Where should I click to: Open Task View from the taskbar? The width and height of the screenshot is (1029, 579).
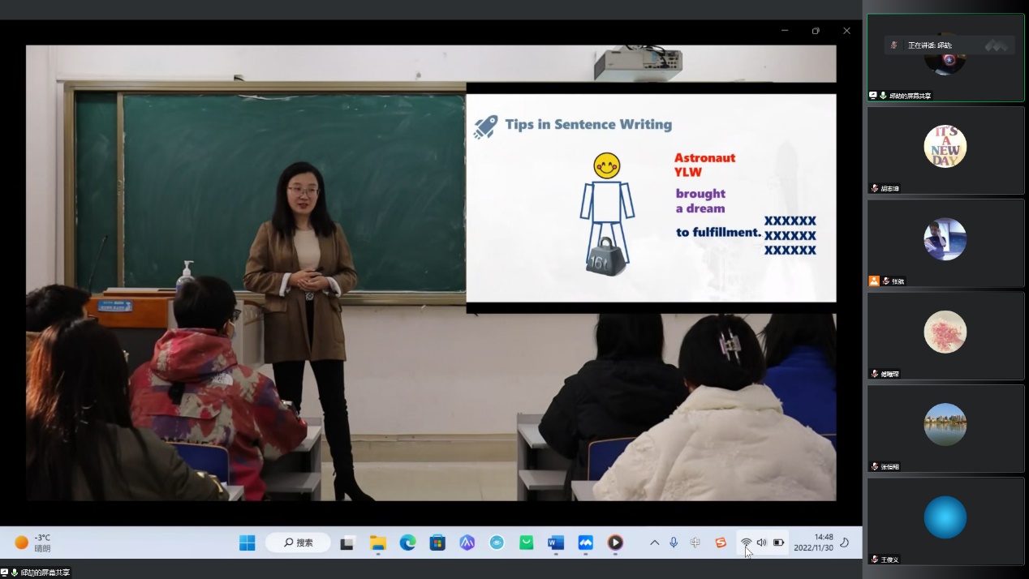tap(348, 543)
